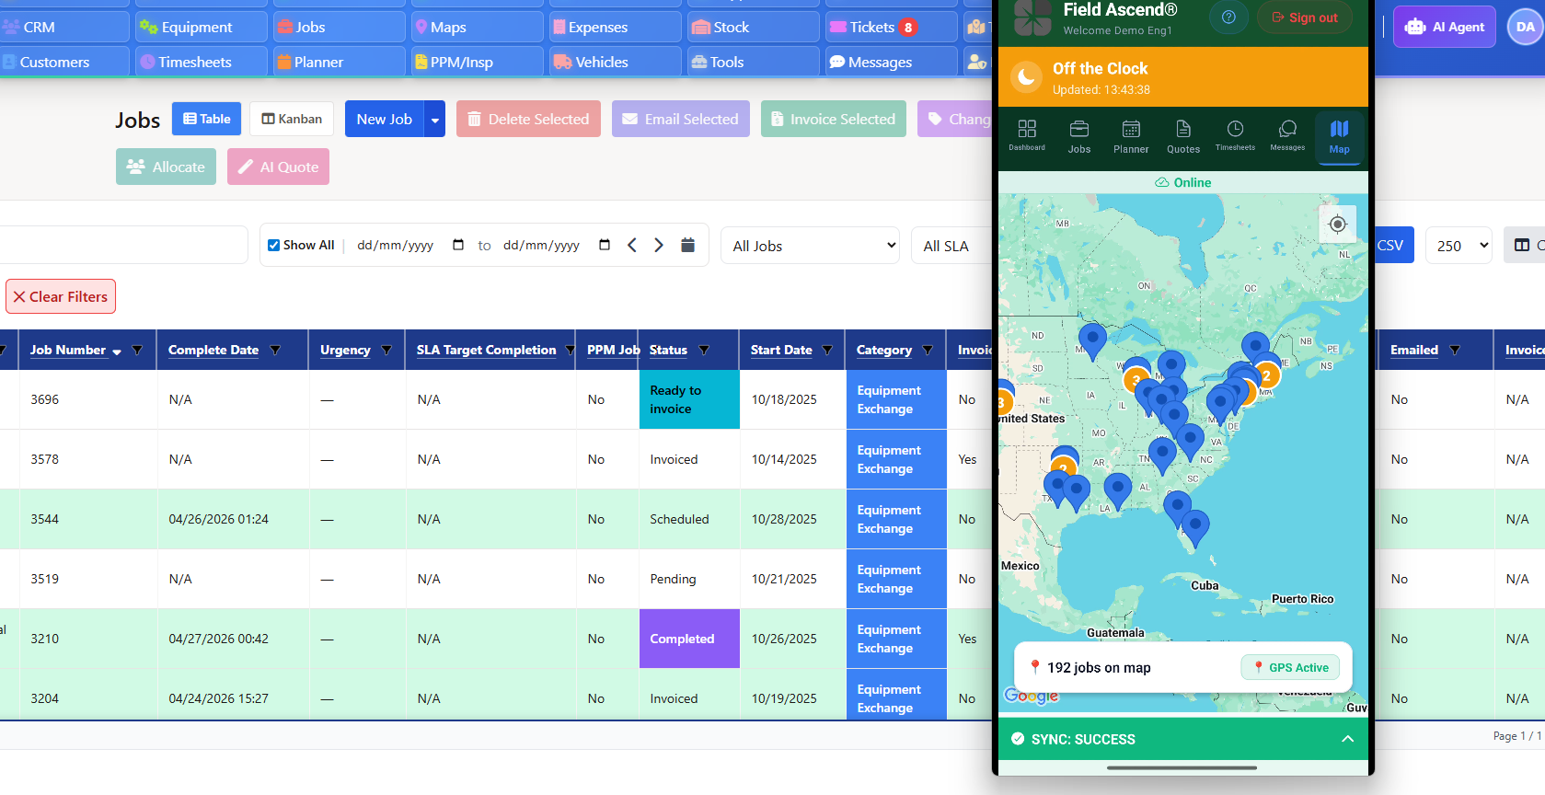This screenshot has height=795, width=1545.
Task: Click the Allocate button
Action: tap(166, 167)
